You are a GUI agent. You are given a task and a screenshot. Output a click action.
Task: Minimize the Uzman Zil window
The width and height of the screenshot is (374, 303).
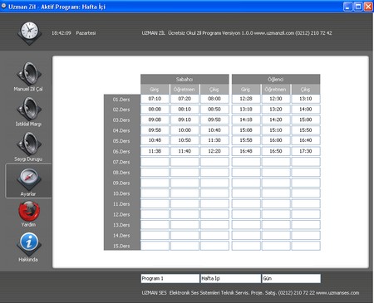coord(347,7)
